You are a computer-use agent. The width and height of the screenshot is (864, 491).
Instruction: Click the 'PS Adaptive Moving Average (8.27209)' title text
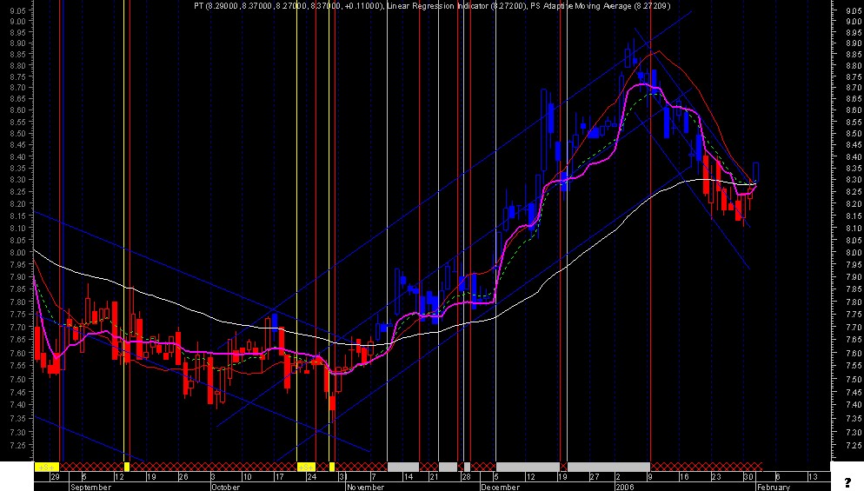tap(601, 6)
